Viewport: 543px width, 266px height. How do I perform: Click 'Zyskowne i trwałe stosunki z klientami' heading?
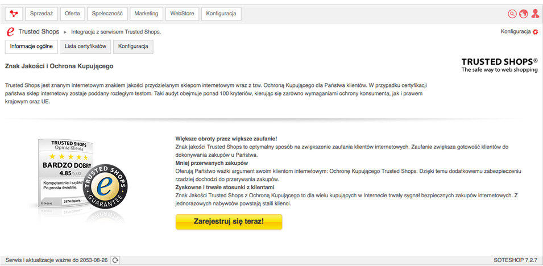click(x=225, y=188)
